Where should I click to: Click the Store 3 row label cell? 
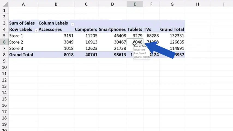16,48
